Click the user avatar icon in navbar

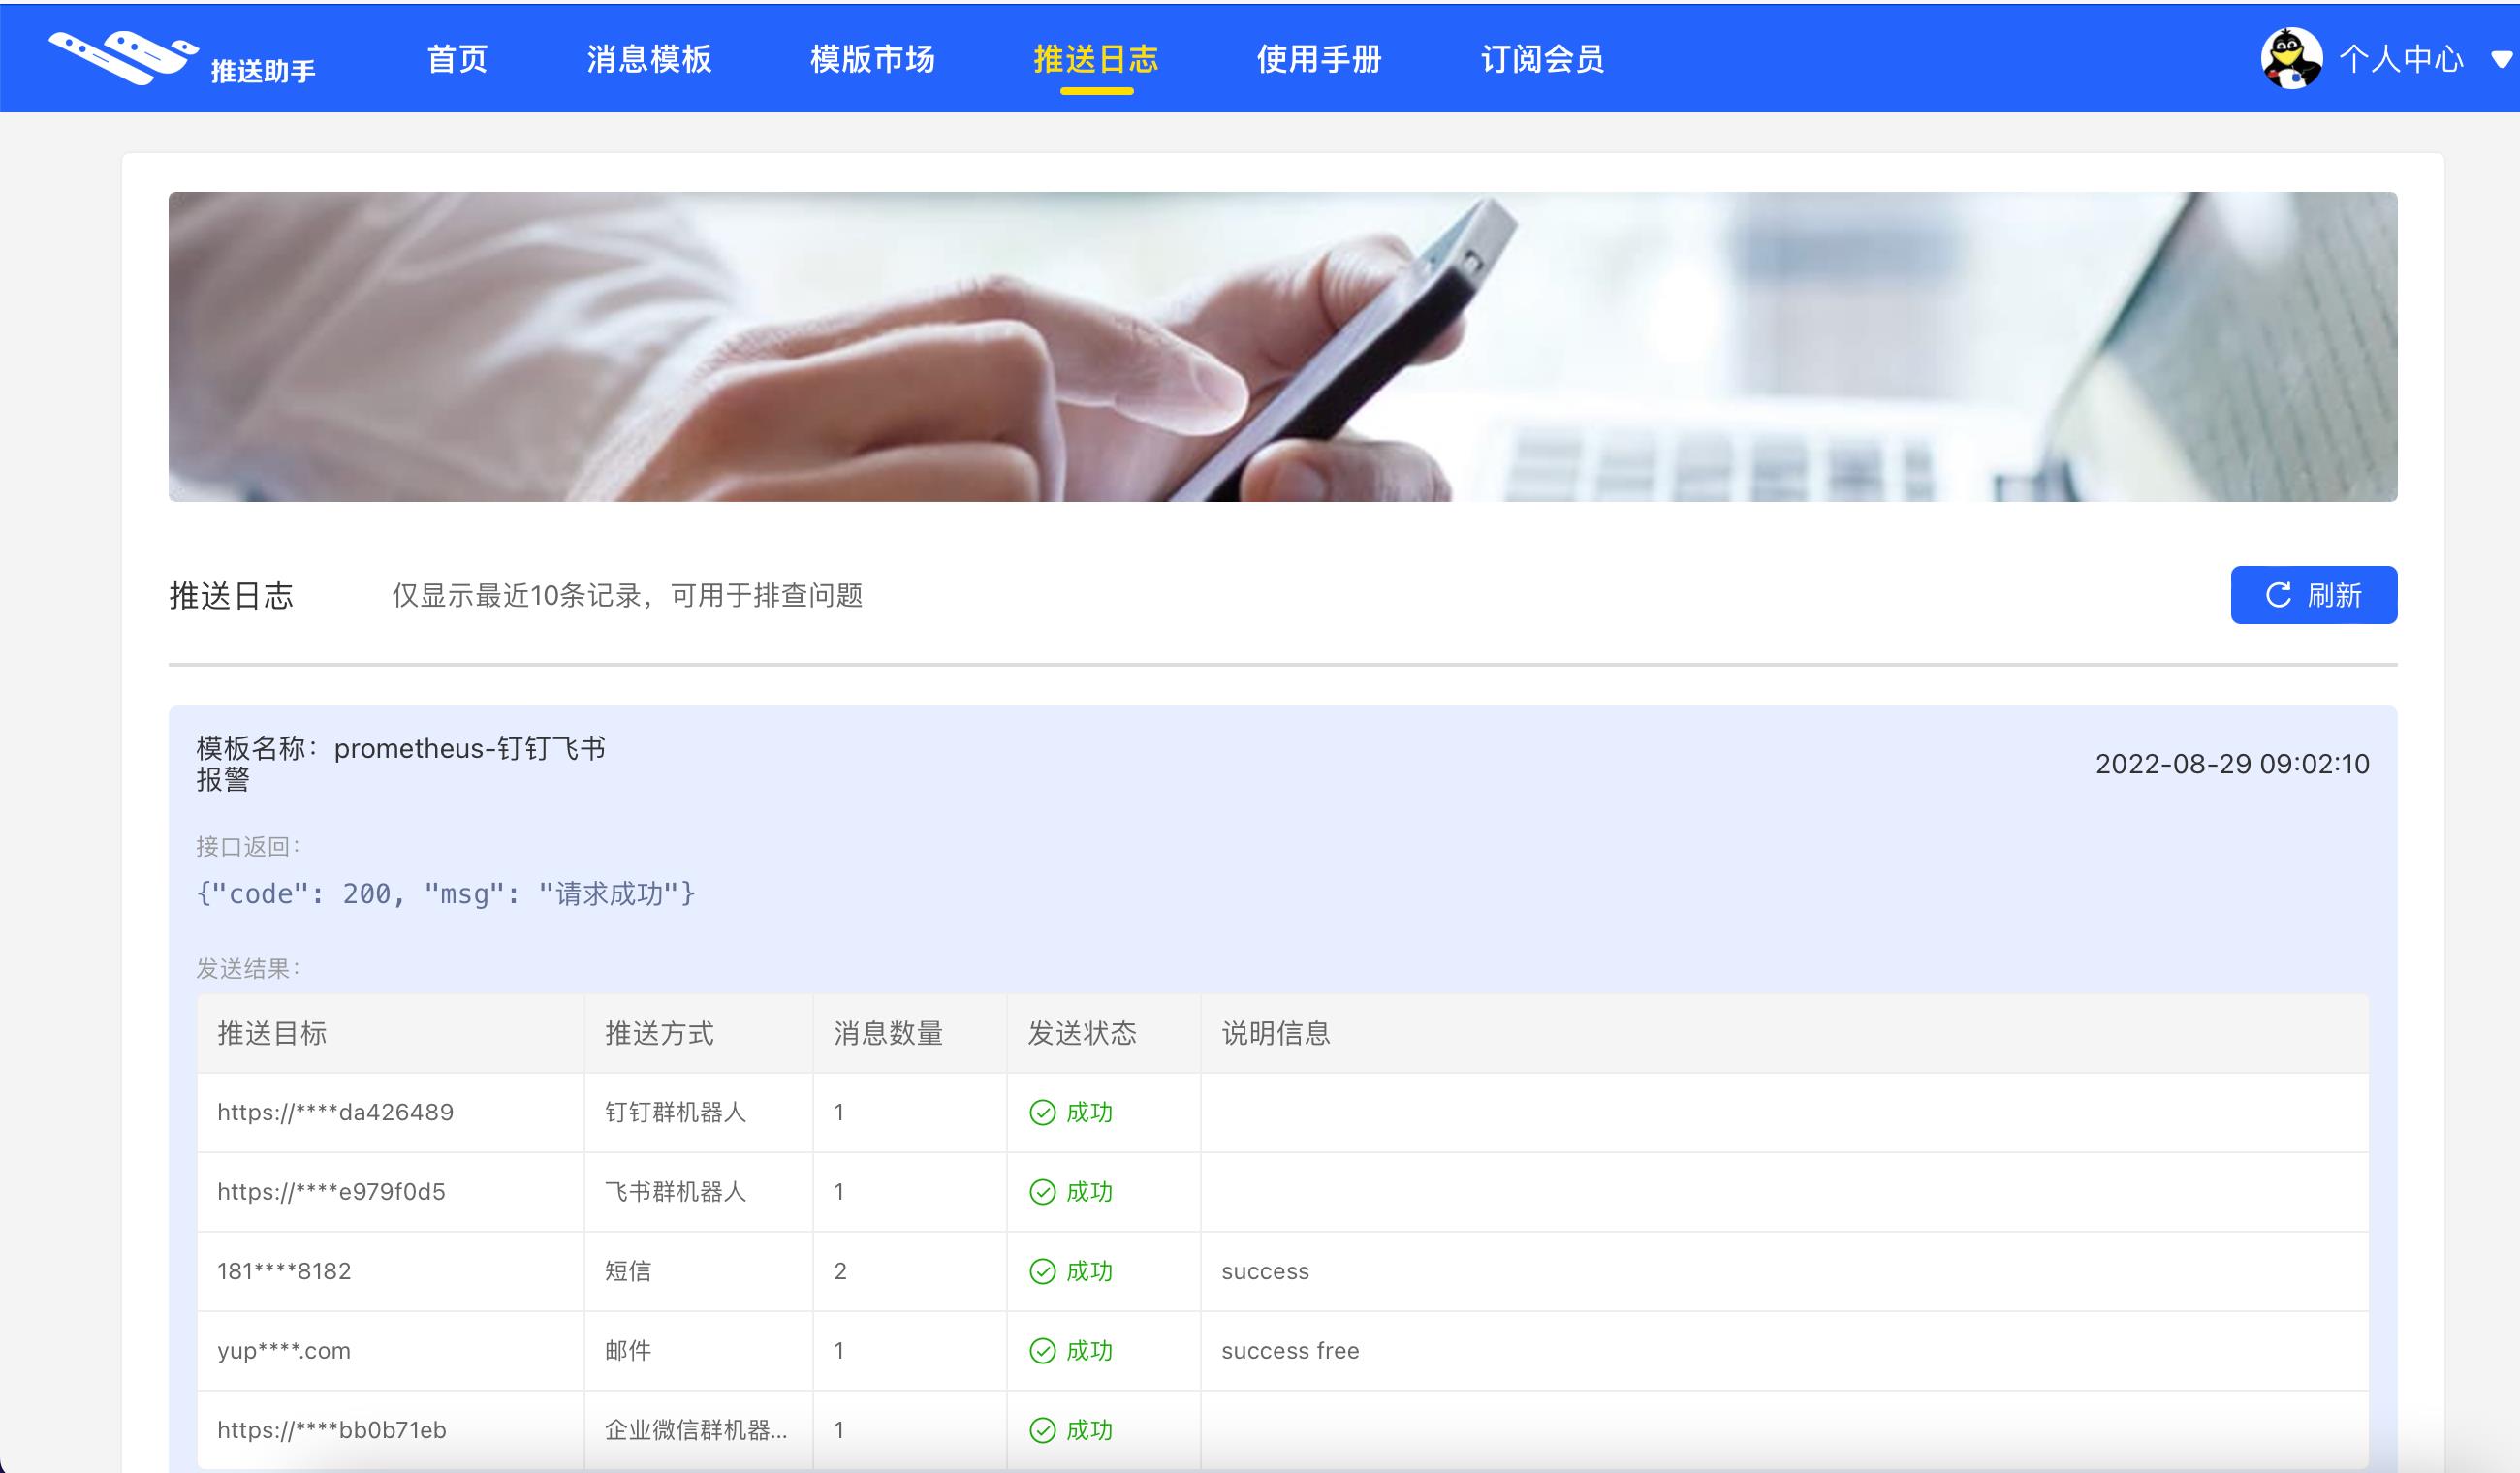[2285, 61]
